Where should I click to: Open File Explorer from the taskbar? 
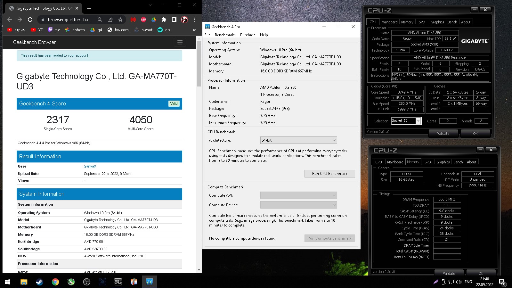(x=24, y=282)
